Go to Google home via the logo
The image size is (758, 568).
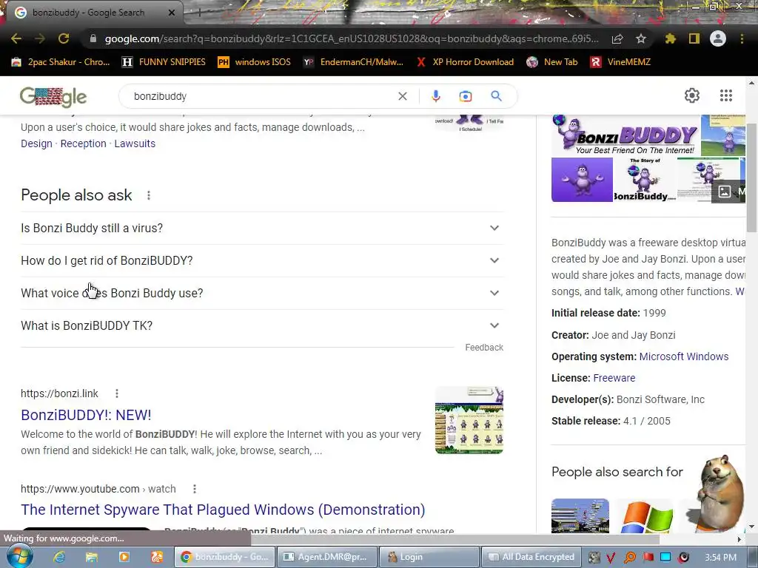pyautogui.click(x=53, y=97)
